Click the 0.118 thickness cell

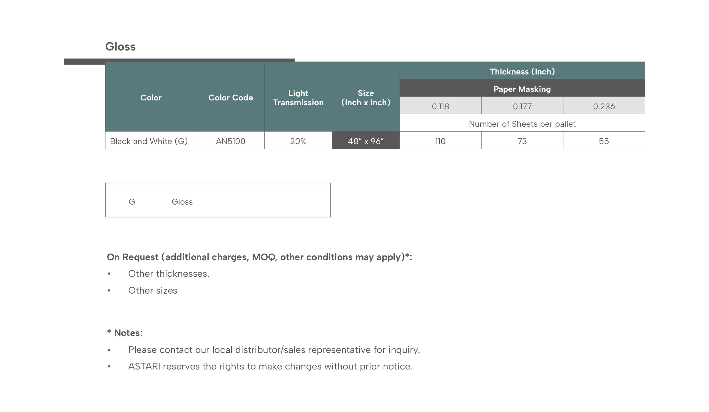click(x=440, y=106)
